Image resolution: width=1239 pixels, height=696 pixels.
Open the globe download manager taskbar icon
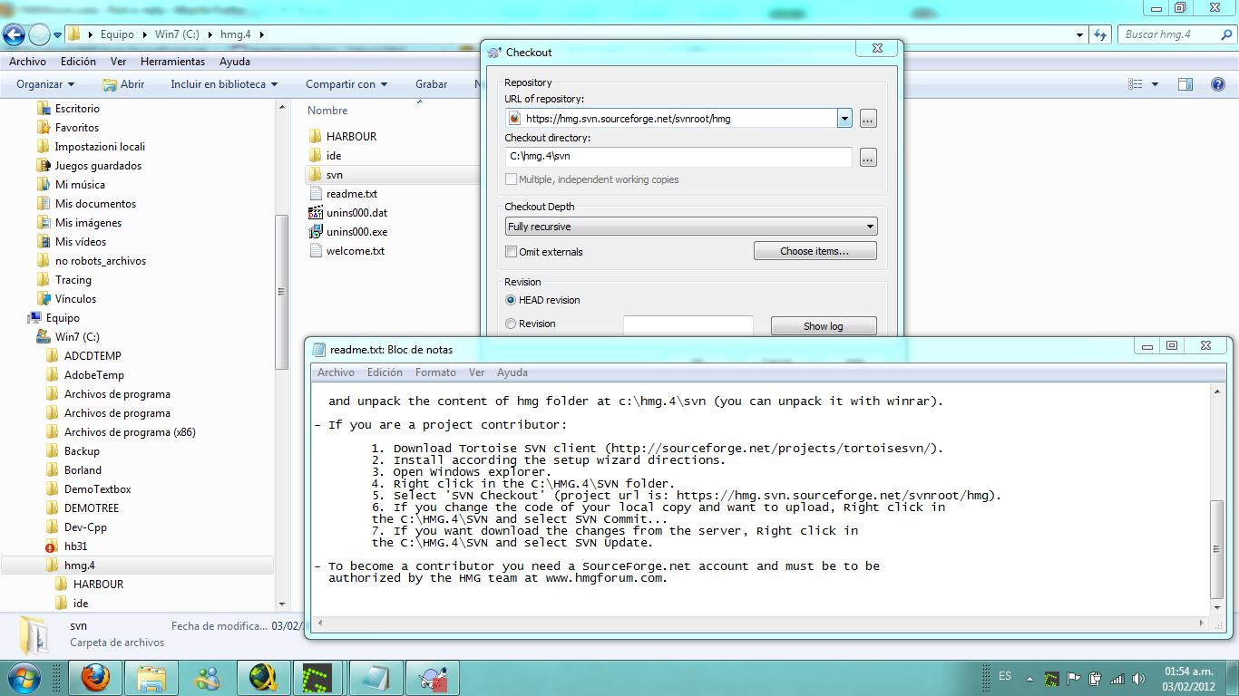click(x=263, y=678)
